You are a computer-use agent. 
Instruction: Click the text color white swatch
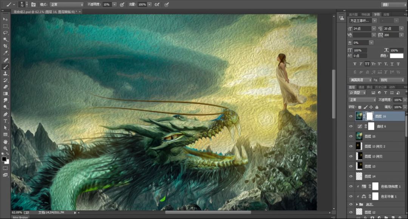pos(397,56)
